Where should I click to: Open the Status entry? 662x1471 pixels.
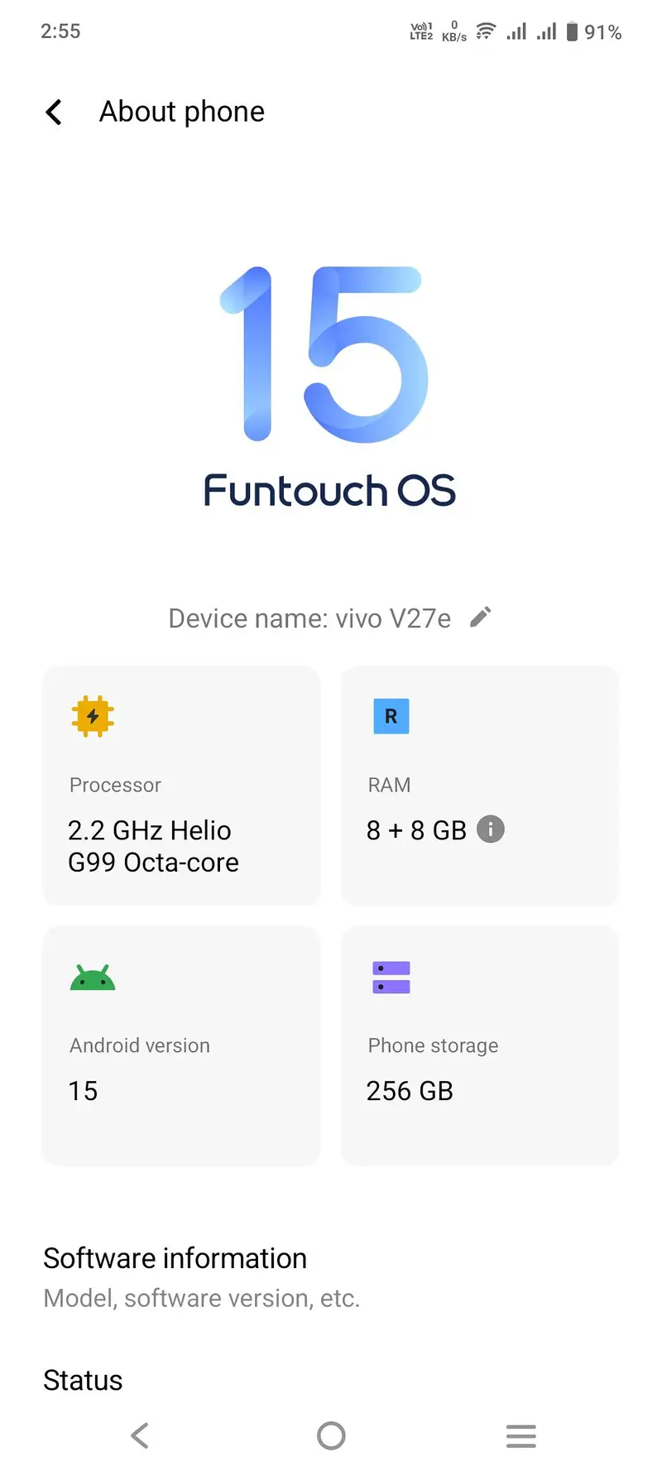click(83, 1380)
